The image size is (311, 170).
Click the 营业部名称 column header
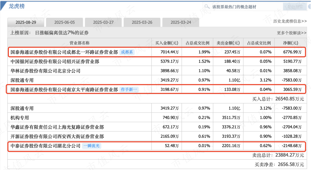pos(79,43)
